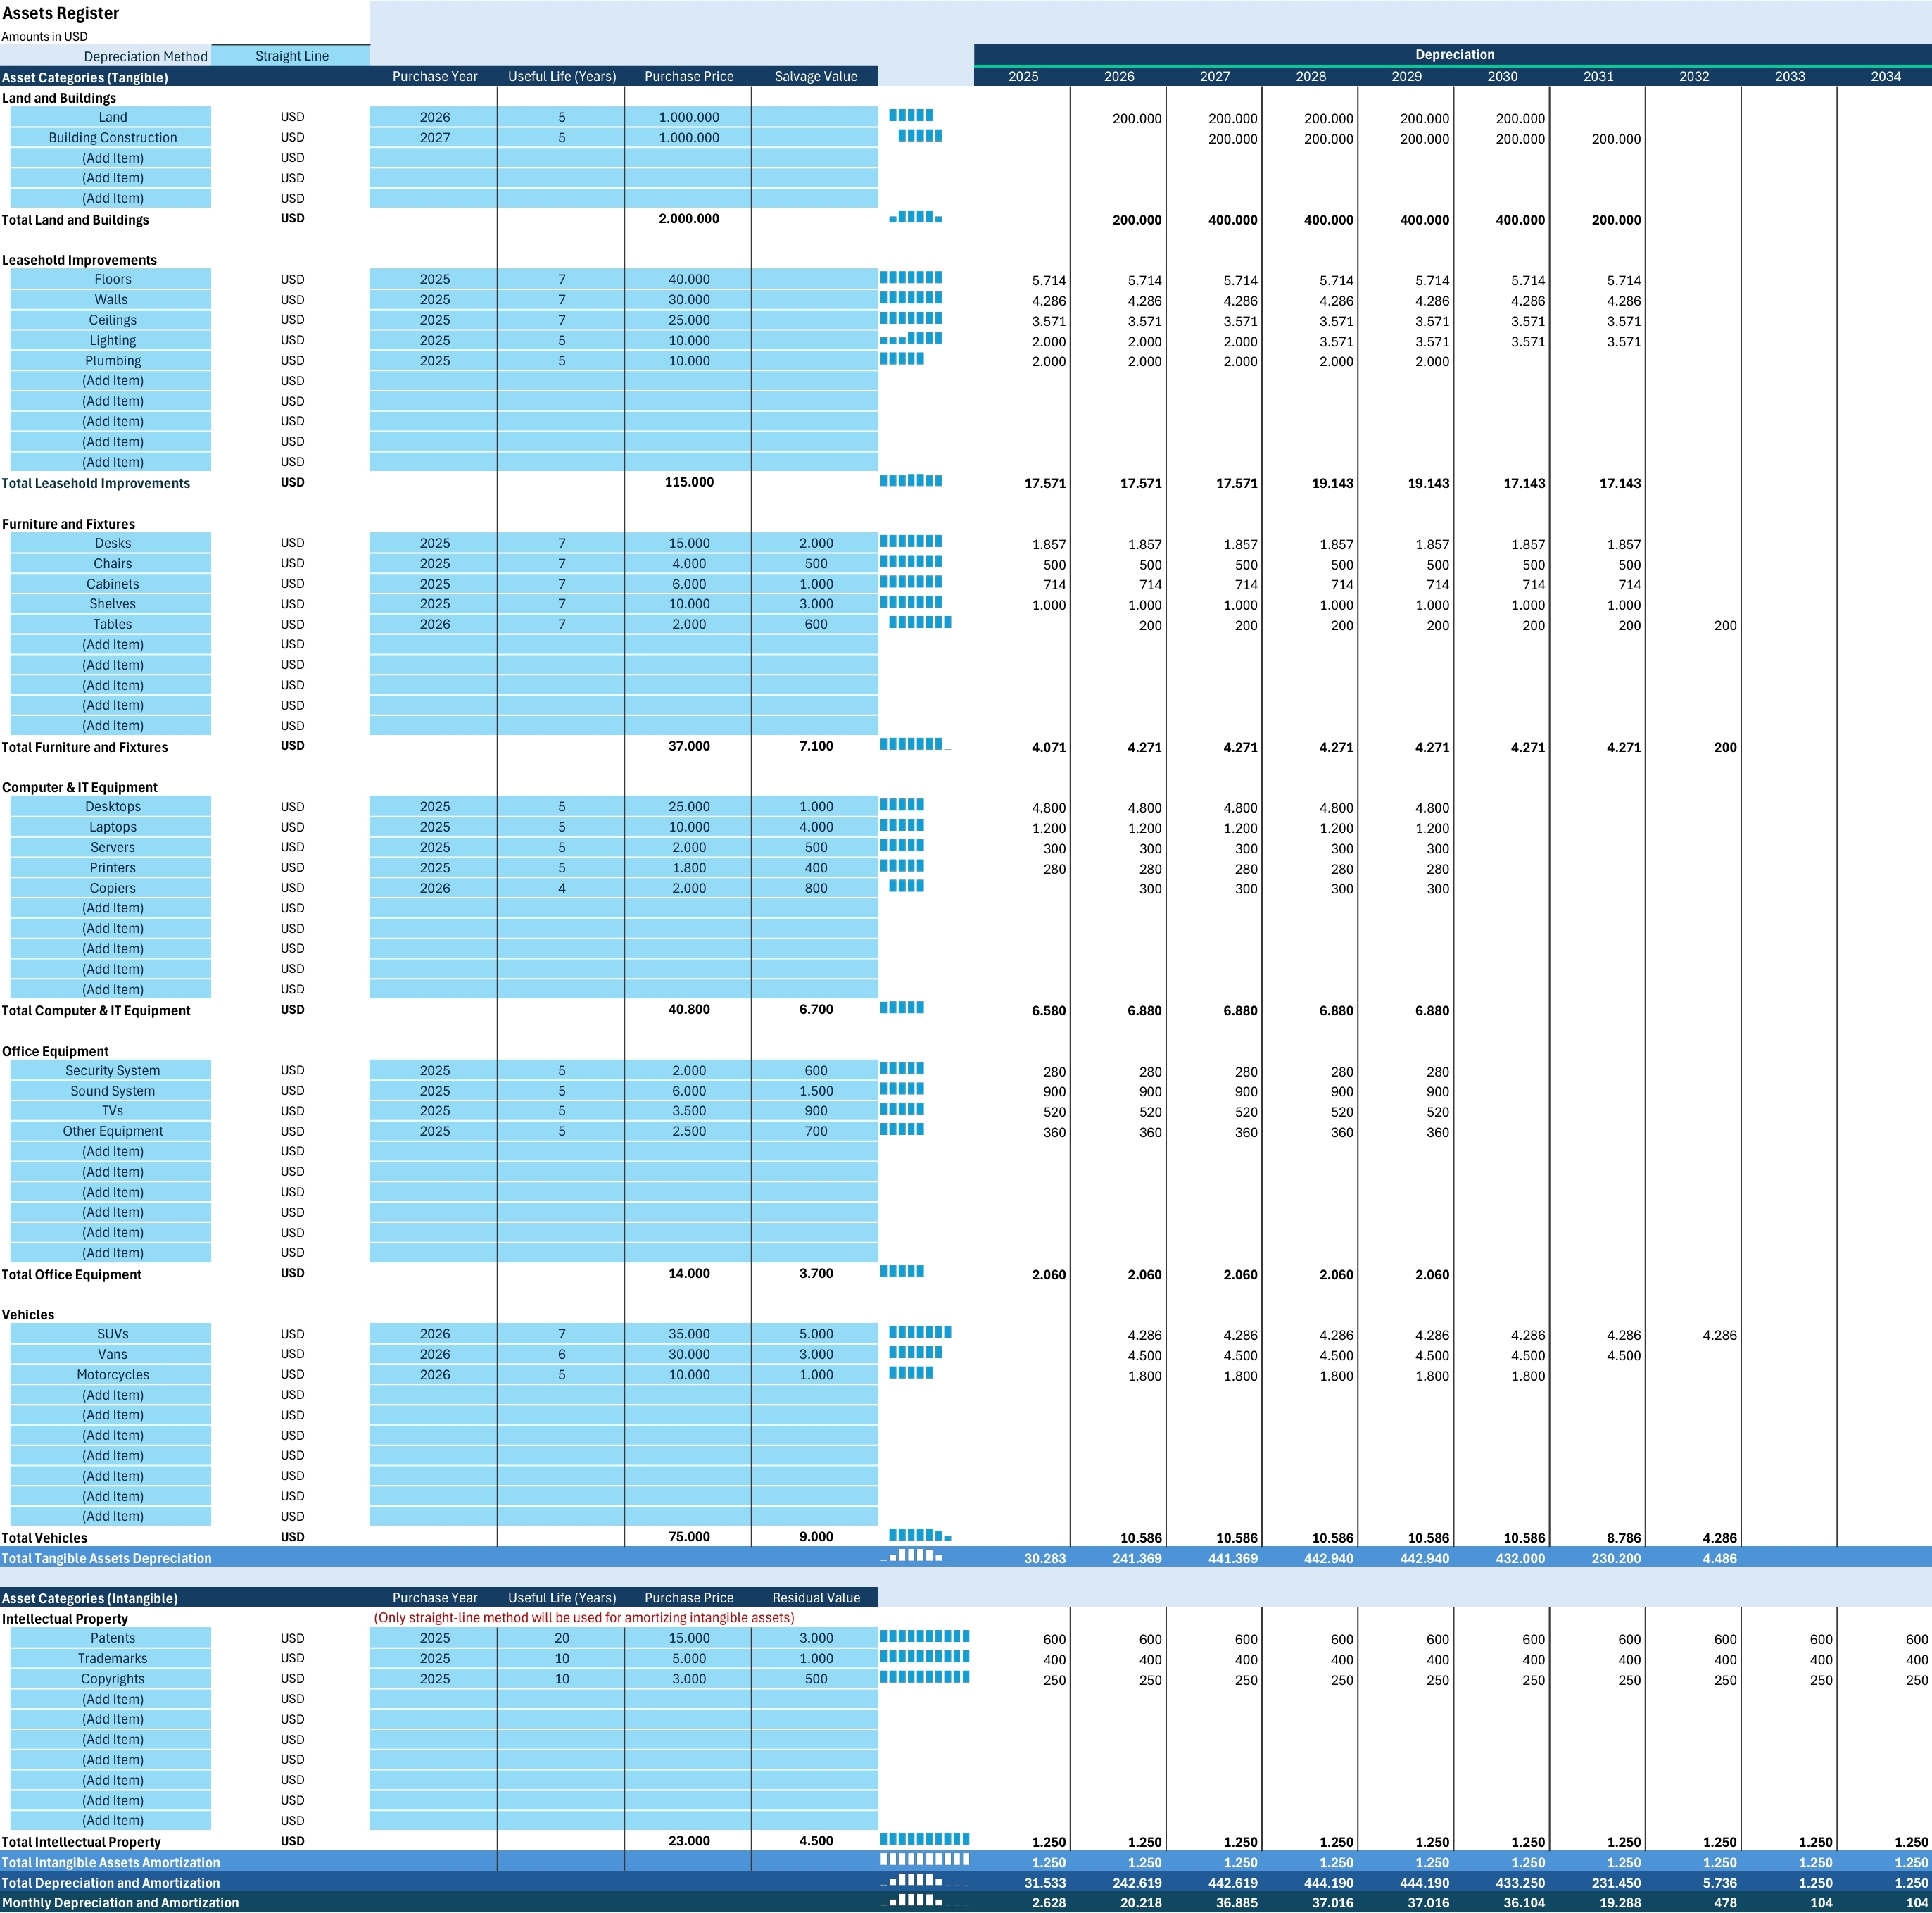Image resolution: width=1932 pixels, height=1913 pixels.
Task: Click the Land asset name cell
Action: (111, 117)
